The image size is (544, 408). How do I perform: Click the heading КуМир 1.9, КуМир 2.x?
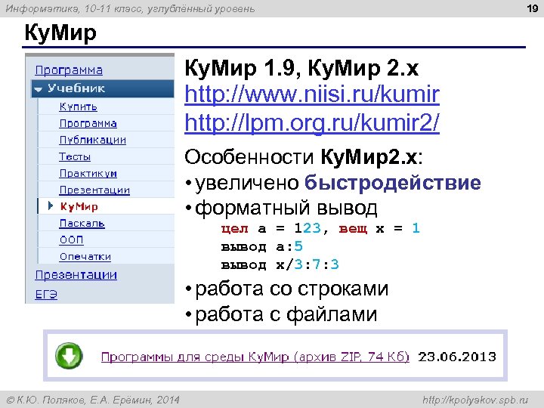point(301,68)
